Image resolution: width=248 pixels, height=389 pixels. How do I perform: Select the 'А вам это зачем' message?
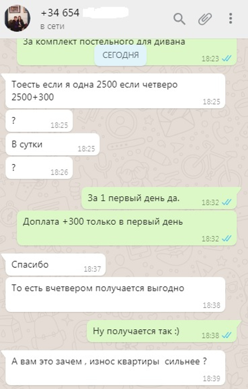tap(115, 367)
